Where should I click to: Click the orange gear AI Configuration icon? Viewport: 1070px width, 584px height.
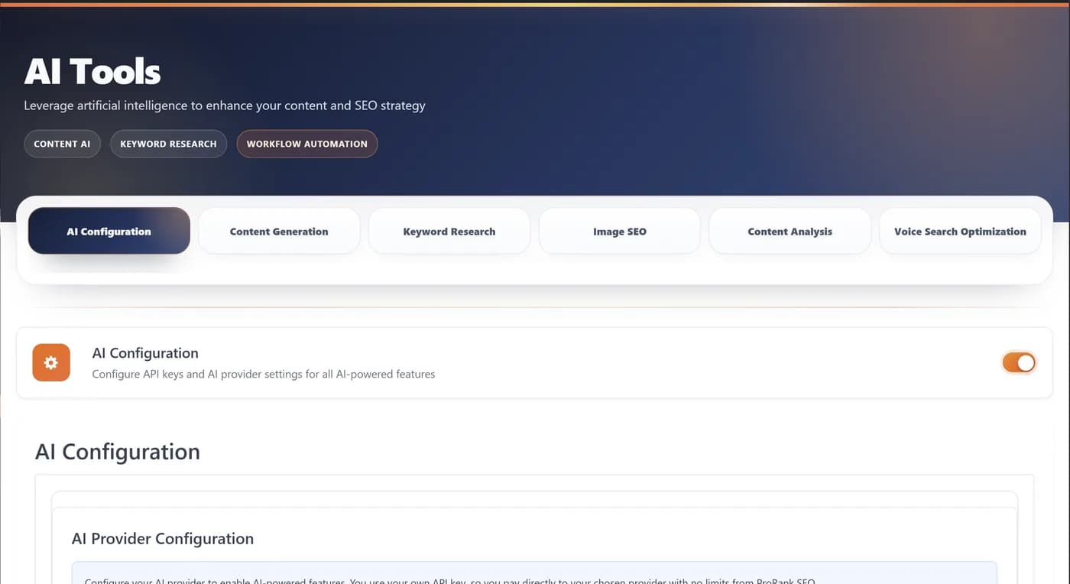click(x=51, y=362)
